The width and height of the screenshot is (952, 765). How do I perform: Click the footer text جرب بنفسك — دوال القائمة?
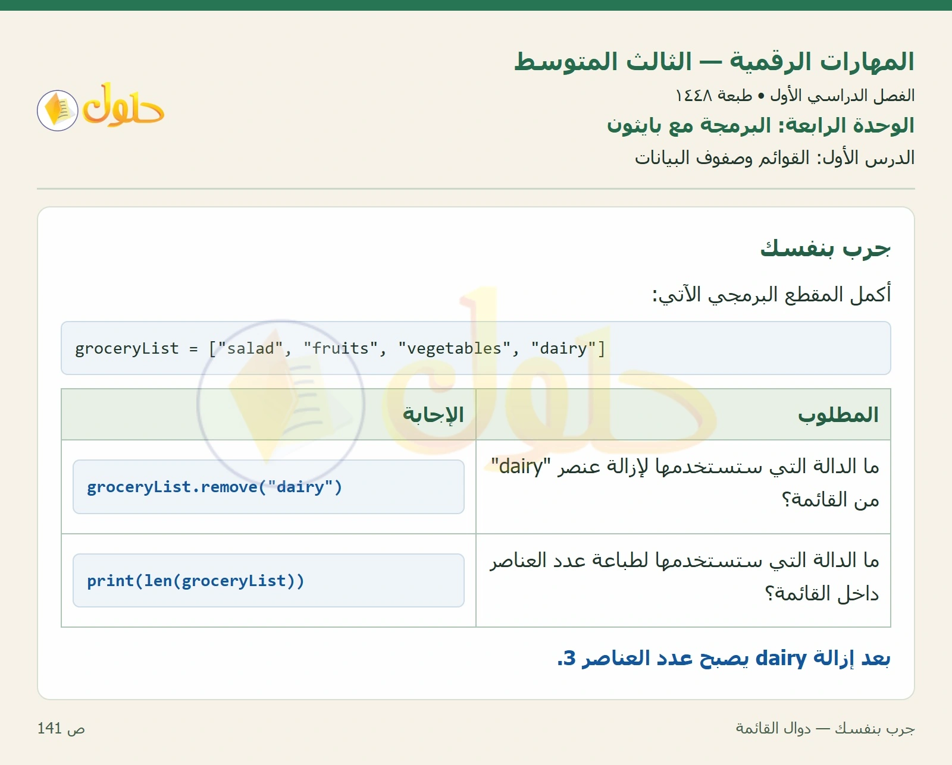tap(825, 728)
